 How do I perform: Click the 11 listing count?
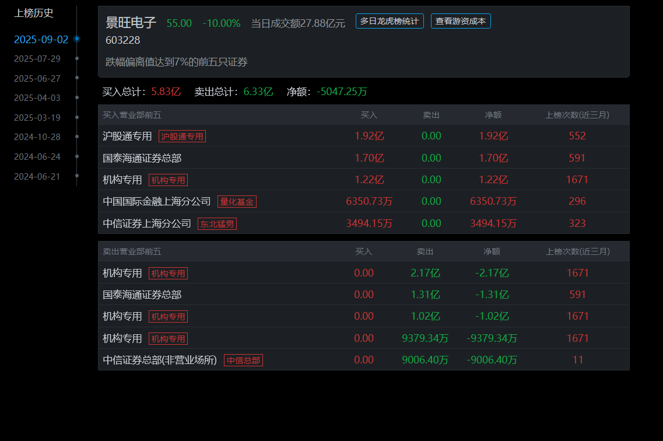click(x=578, y=360)
